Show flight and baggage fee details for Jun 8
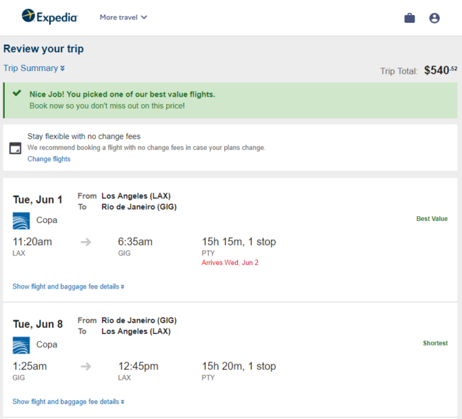The image size is (462, 419). [68, 401]
